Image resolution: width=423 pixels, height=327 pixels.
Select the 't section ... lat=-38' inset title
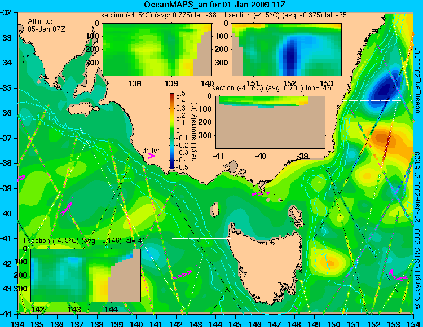coord(156,15)
